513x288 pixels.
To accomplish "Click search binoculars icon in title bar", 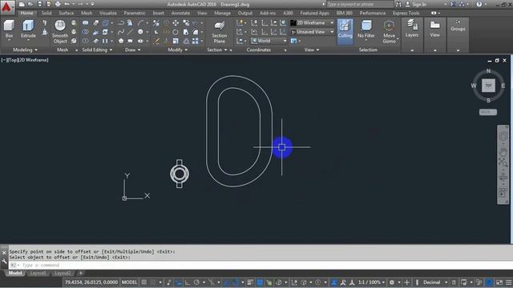I will 398,4.
